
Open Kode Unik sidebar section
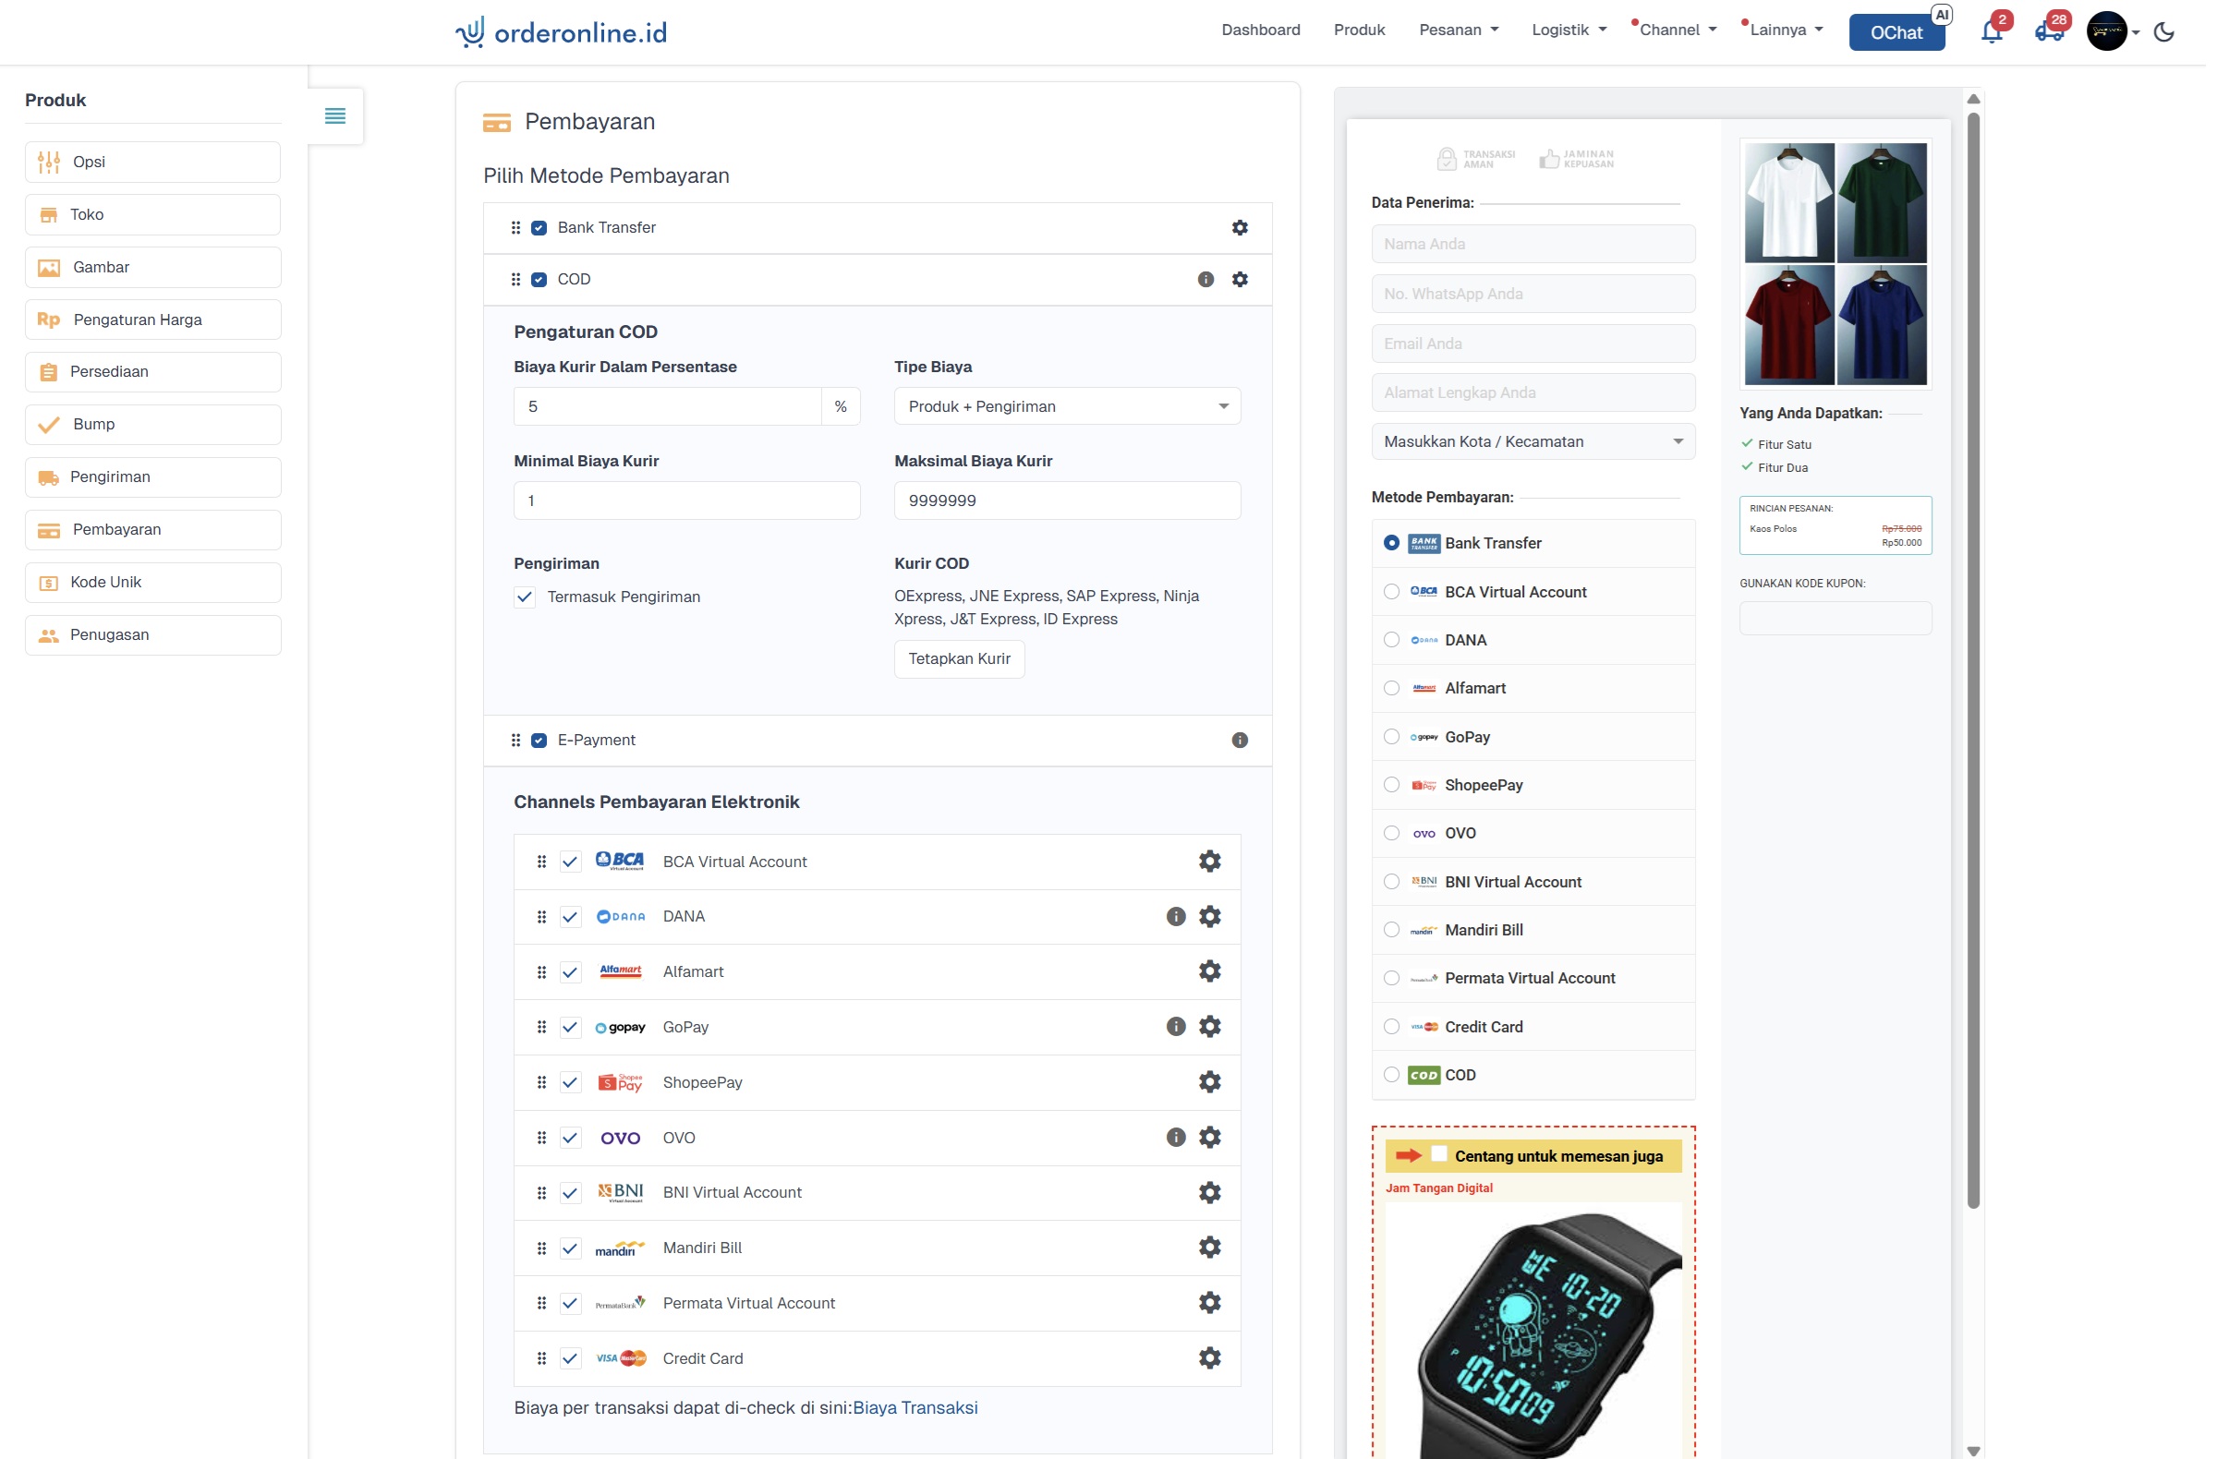(153, 585)
